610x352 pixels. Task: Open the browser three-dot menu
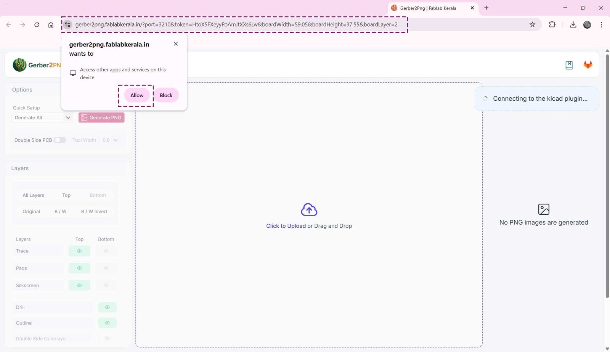pyautogui.click(x=601, y=24)
